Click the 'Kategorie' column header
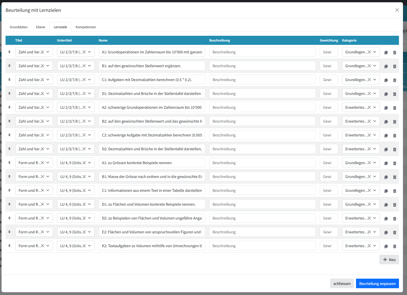The image size is (407, 295). click(349, 40)
